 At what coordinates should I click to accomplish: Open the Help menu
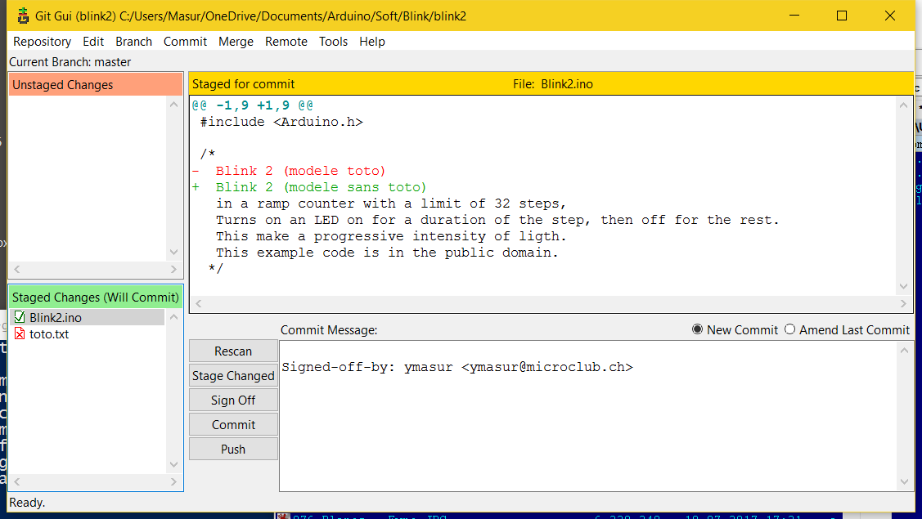pyautogui.click(x=372, y=42)
